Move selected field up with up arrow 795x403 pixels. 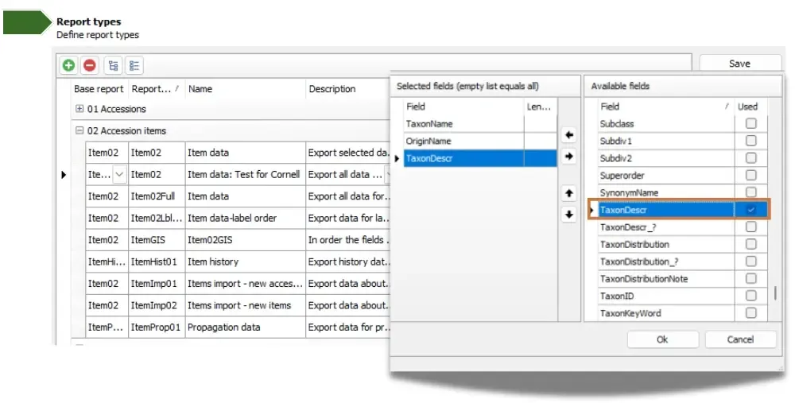(x=569, y=193)
